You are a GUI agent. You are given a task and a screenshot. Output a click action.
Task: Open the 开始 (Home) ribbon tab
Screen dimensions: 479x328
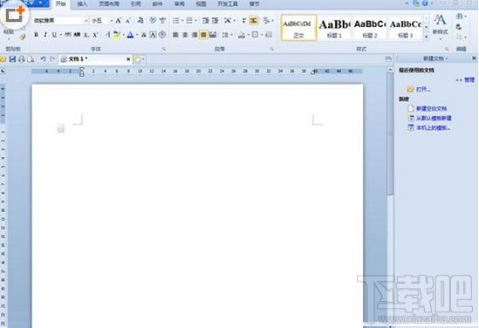tap(61, 3)
